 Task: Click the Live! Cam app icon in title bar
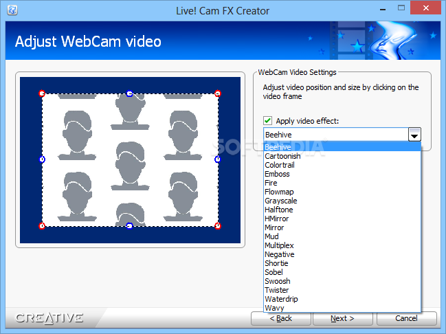click(12, 10)
